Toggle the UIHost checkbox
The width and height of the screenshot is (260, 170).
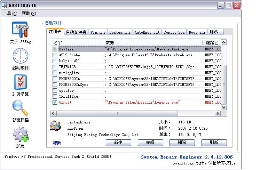click(55, 103)
